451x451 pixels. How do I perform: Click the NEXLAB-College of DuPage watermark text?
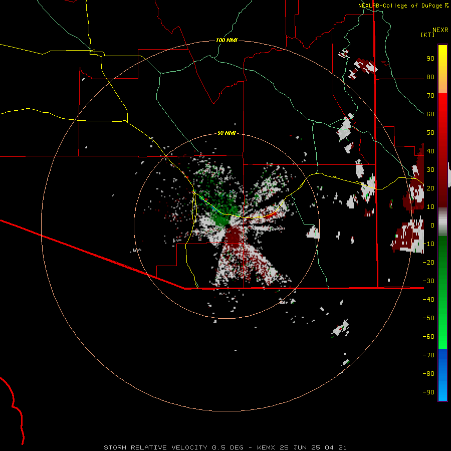pos(400,6)
